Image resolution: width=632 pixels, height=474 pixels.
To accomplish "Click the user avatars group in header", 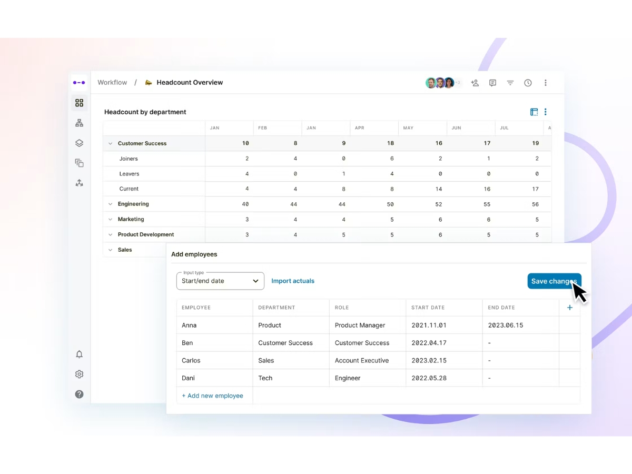I will coord(443,83).
